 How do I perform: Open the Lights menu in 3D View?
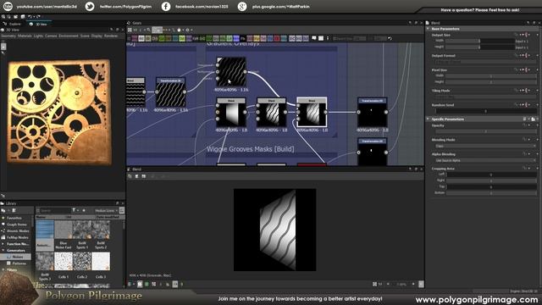tap(38, 36)
